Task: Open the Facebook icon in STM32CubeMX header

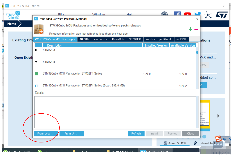Action: (x=177, y=14)
